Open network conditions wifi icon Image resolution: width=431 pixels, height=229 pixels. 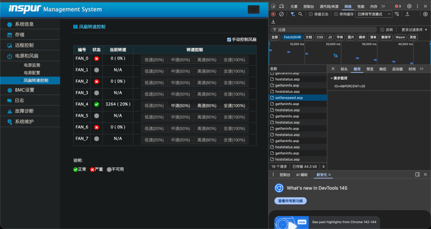pos(396,14)
